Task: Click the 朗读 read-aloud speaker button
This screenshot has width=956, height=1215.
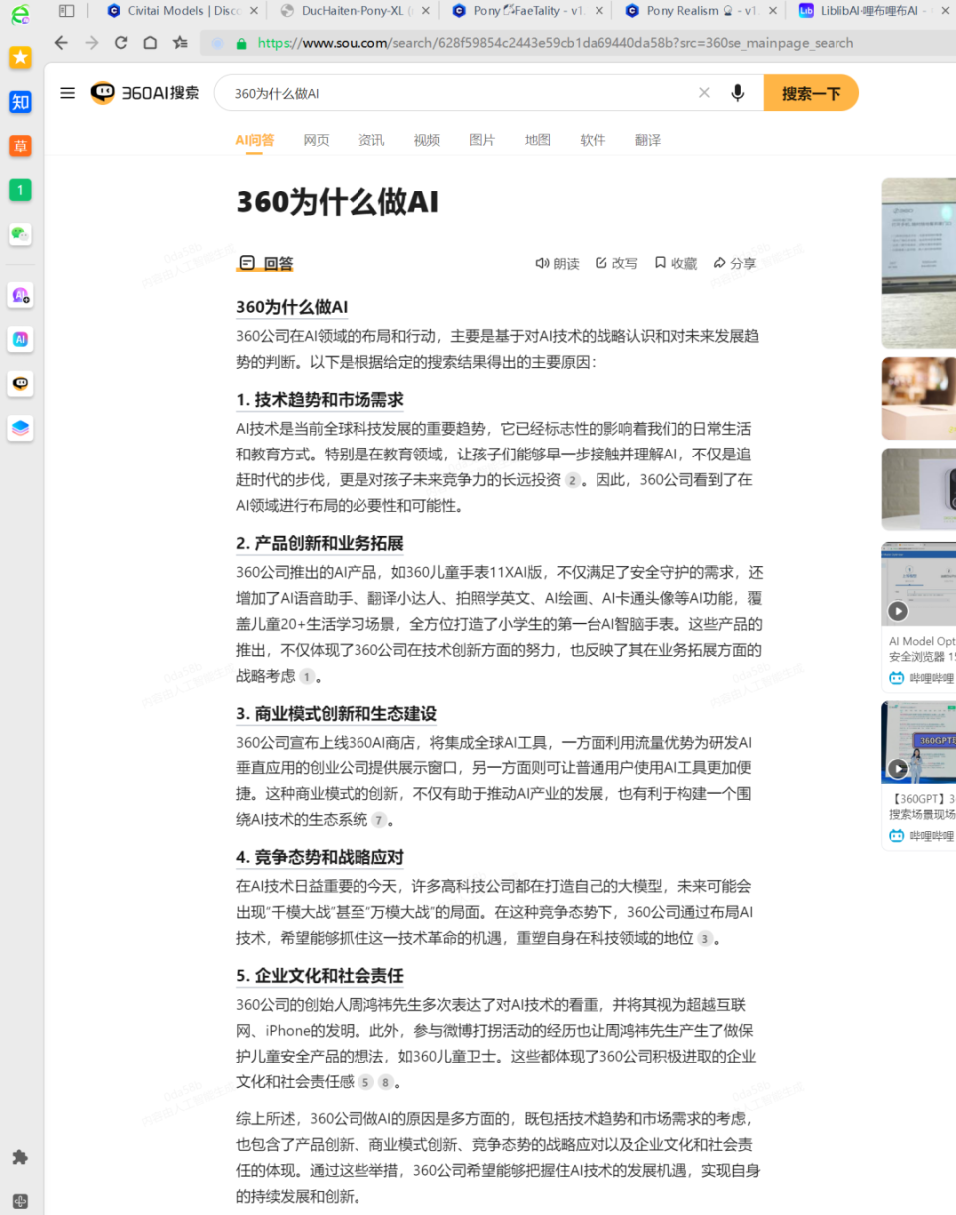Action: point(557,263)
